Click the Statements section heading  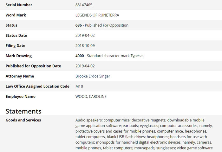tap(23, 111)
